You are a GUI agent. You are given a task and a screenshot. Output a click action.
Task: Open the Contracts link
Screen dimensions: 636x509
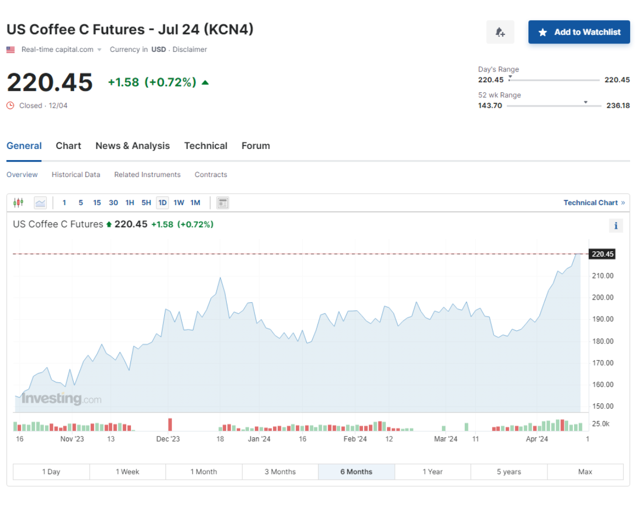(211, 174)
